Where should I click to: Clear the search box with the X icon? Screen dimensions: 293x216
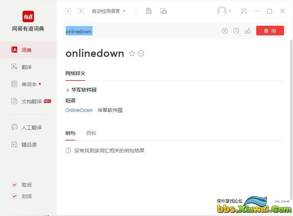(x=225, y=31)
